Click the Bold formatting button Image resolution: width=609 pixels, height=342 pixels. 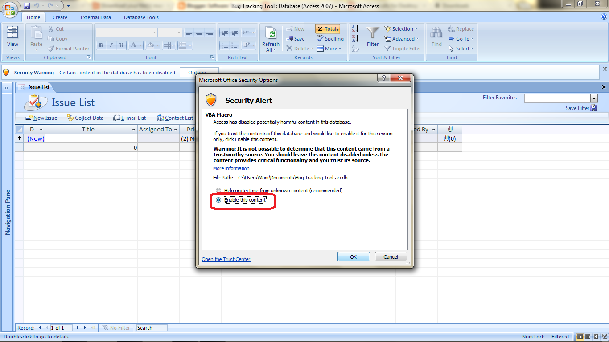click(101, 45)
